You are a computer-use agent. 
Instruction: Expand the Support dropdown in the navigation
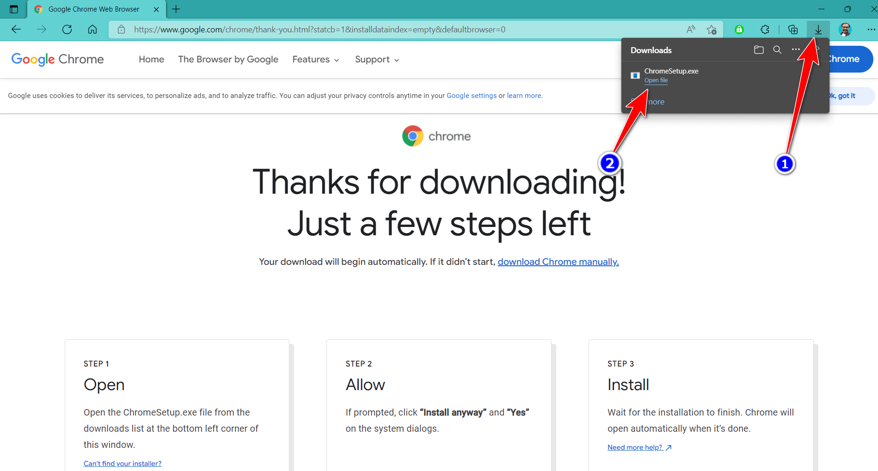coord(376,59)
